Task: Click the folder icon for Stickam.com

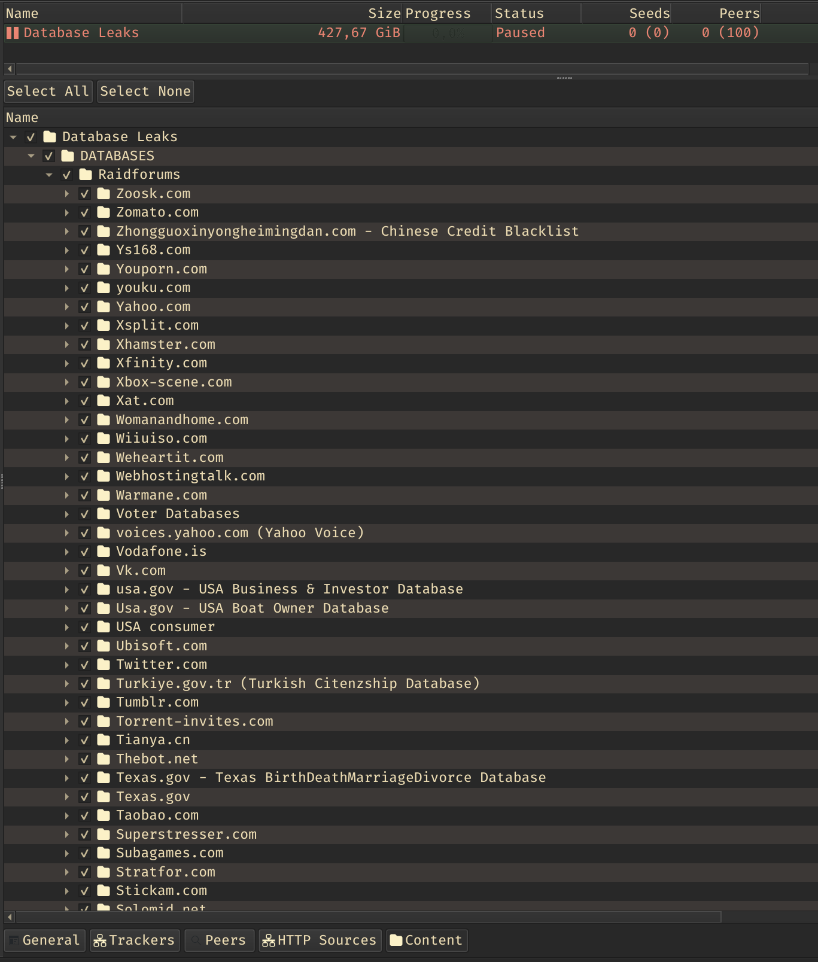Action: point(104,891)
